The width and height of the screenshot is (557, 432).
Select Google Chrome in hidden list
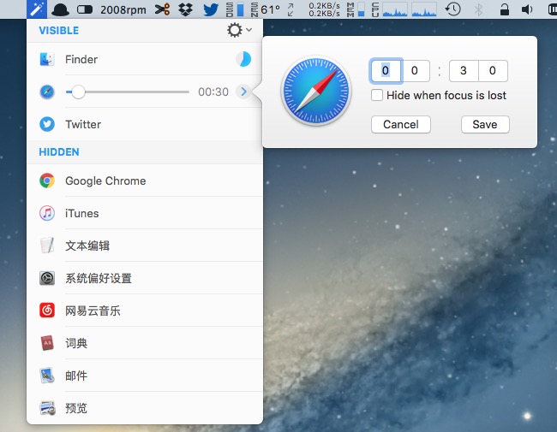pyautogui.click(x=145, y=180)
